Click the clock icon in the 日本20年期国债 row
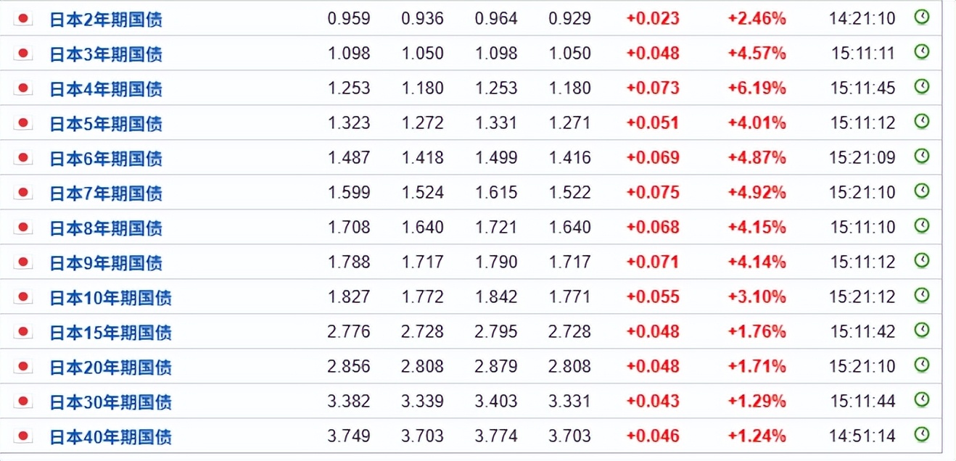The height and width of the screenshot is (461, 956). (921, 365)
